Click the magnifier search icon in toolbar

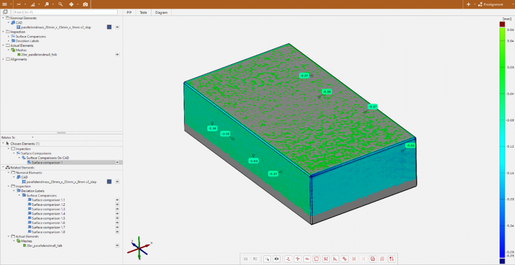pyautogui.click(x=60, y=4)
